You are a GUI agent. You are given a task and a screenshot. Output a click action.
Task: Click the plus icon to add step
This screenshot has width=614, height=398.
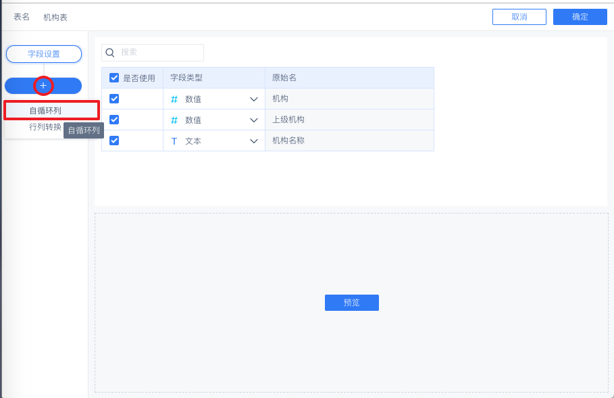point(43,86)
